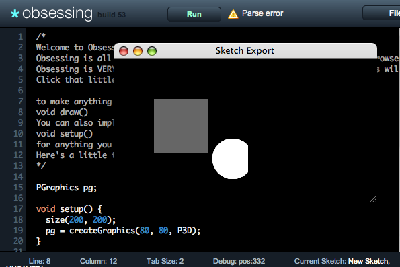The image size is (400, 267).
Task: Click the Run button
Action: pos(194,14)
